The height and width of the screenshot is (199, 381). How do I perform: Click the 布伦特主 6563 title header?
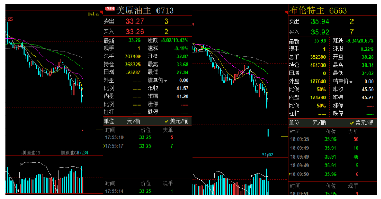[318, 10]
